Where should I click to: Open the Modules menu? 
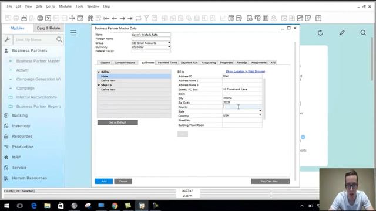point(65,6)
